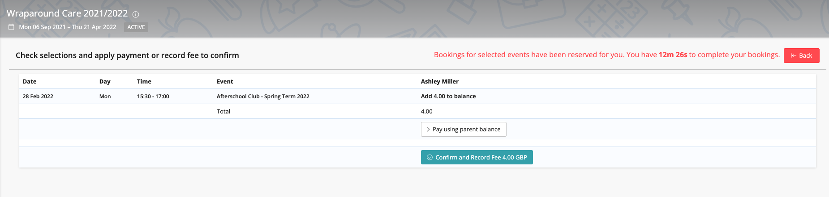The width and height of the screenshot is (829, 197).
Task: Click the 12m 26s countdown timer
Action: pyautogui.click(x=673, y=54)
